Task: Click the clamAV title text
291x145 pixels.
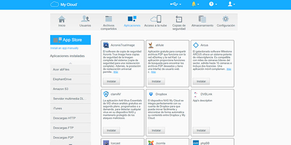Action: click(x=116, y=94)
